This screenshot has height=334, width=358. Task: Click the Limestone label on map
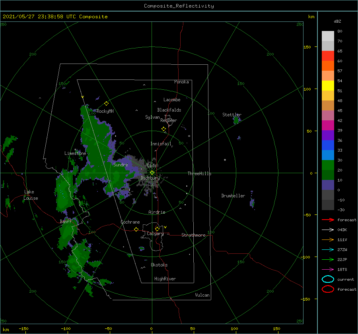[75, 153]
